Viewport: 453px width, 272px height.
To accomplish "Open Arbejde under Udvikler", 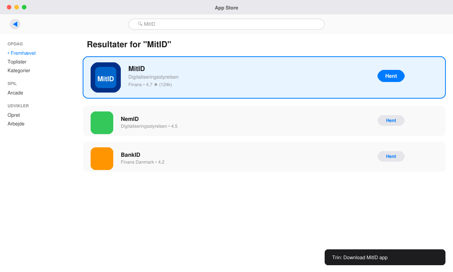I will (x=16, y=124).
